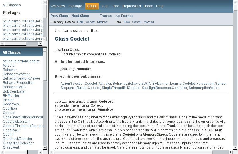Navigate to Prev Class
The height and width of the screenshot is (154, 238).
tap(59, 16)
